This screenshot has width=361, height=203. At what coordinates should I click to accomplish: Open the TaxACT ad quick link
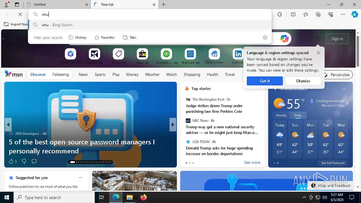[x=94, y=56]
